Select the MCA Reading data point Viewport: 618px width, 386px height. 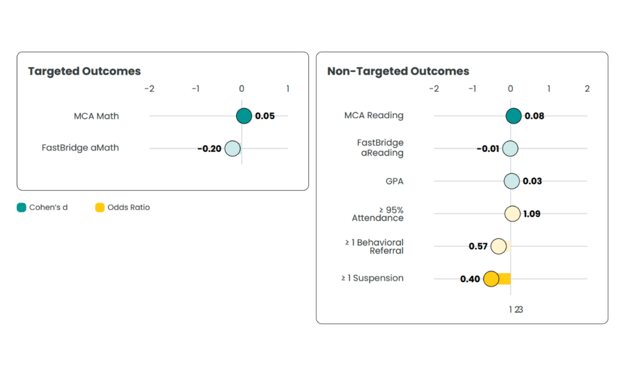tap(513, 116)
